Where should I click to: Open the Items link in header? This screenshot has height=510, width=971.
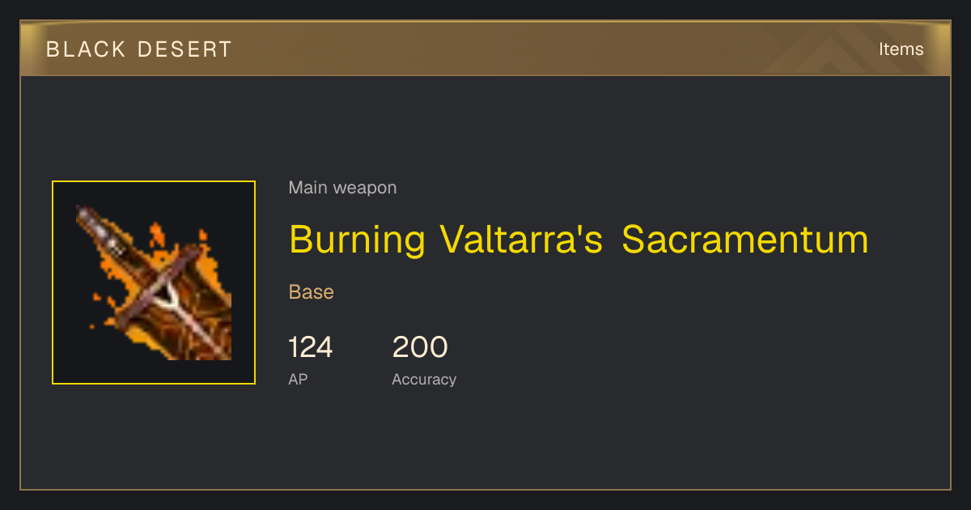point(901,49)
